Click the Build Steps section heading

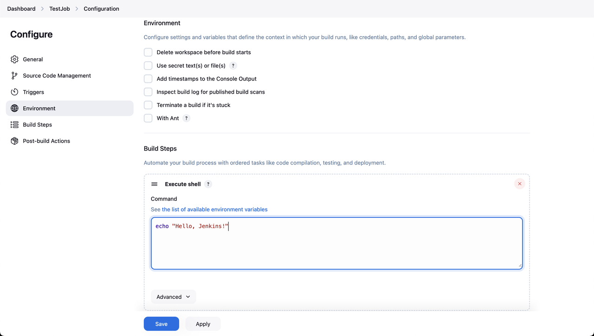160,149
